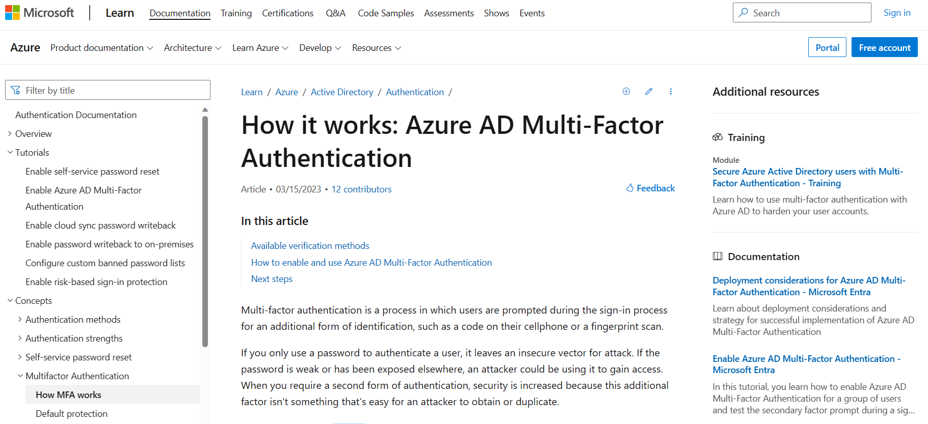Jump to Next steps section

pos(272,278)
